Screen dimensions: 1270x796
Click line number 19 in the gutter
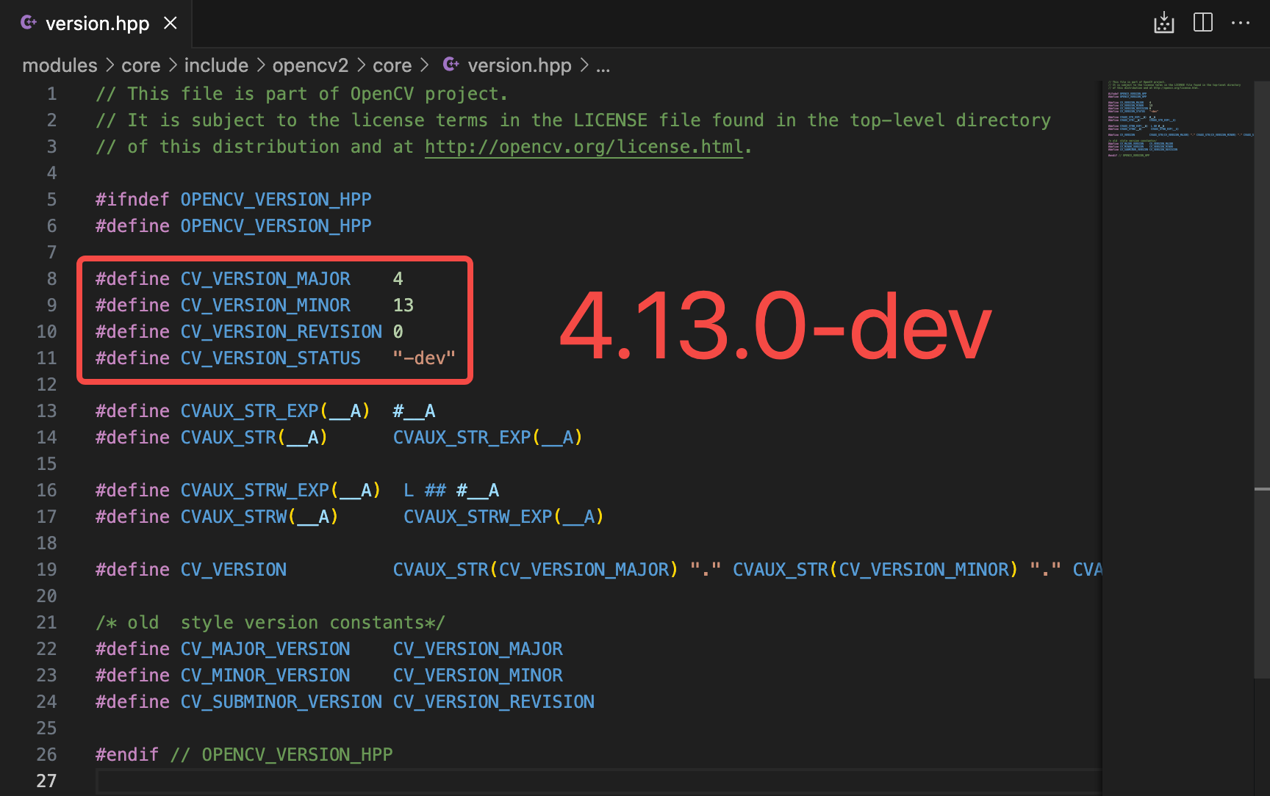pos(46,570)
